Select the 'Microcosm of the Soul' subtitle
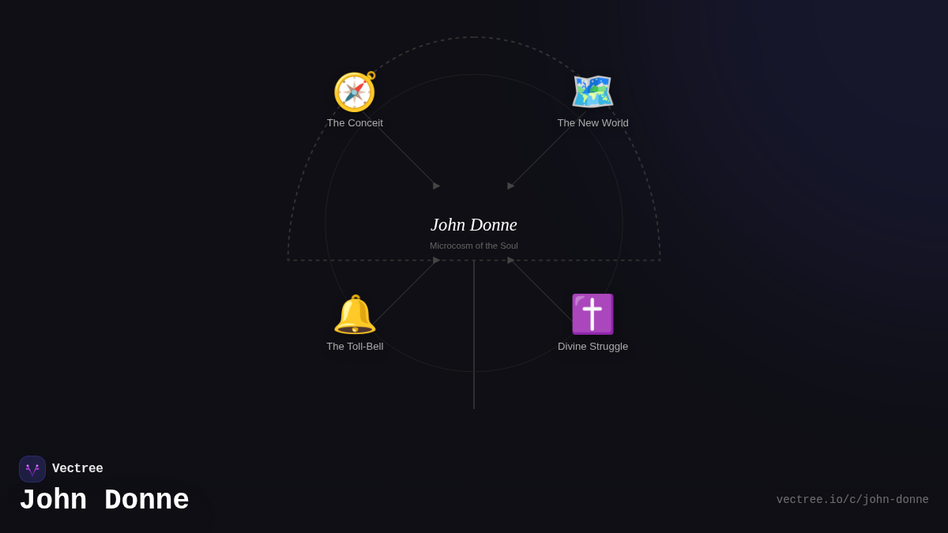The image size is (948, 533). tap(473, 246)
